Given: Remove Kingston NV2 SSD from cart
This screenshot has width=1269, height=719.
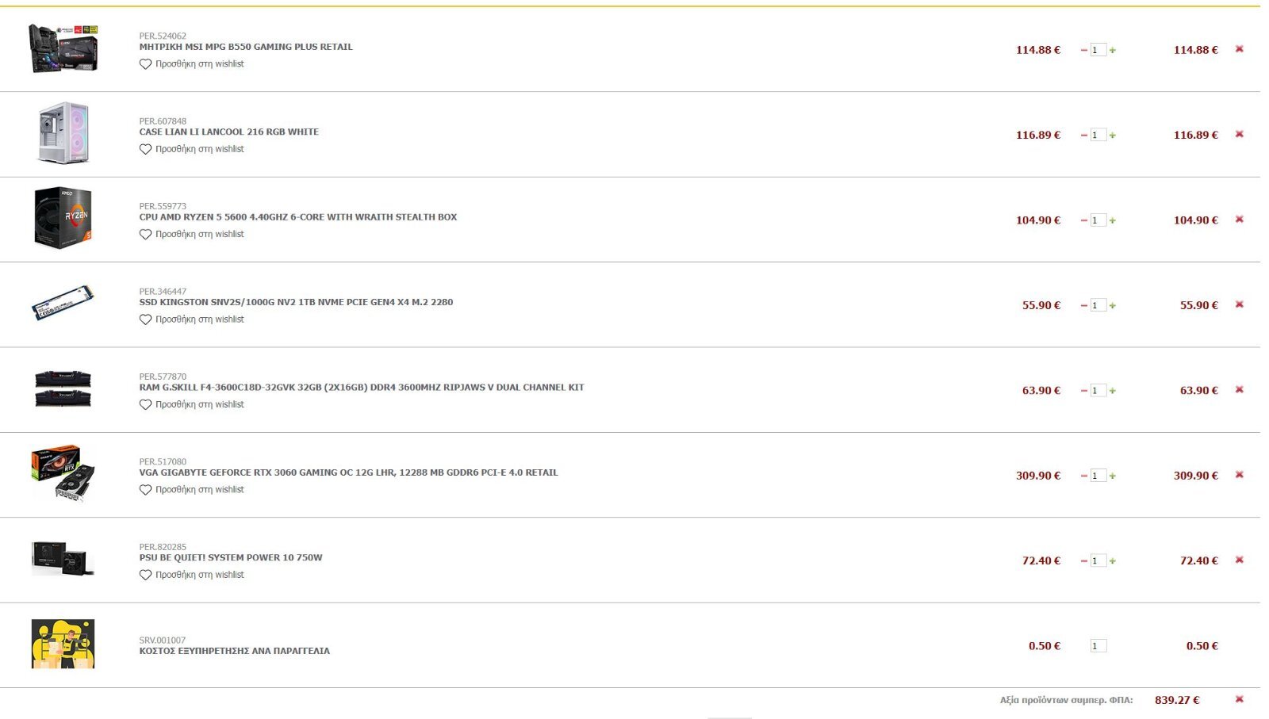Looking at the screenshot, I should pyautogui.click(x=1239, y=304).
